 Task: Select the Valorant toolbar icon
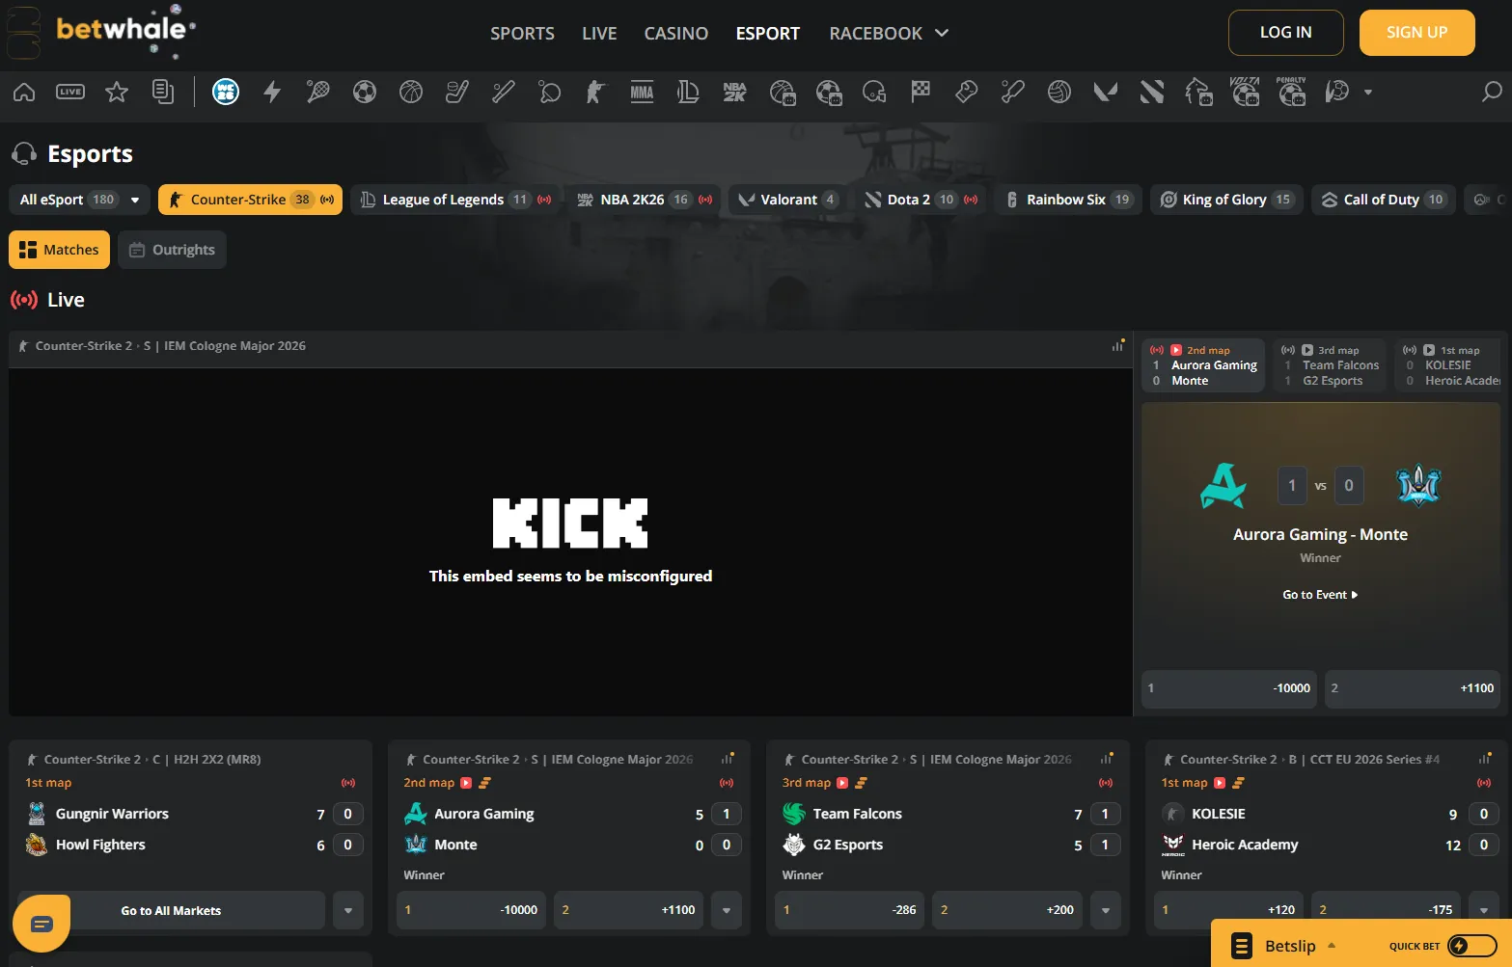(1106, 92)
